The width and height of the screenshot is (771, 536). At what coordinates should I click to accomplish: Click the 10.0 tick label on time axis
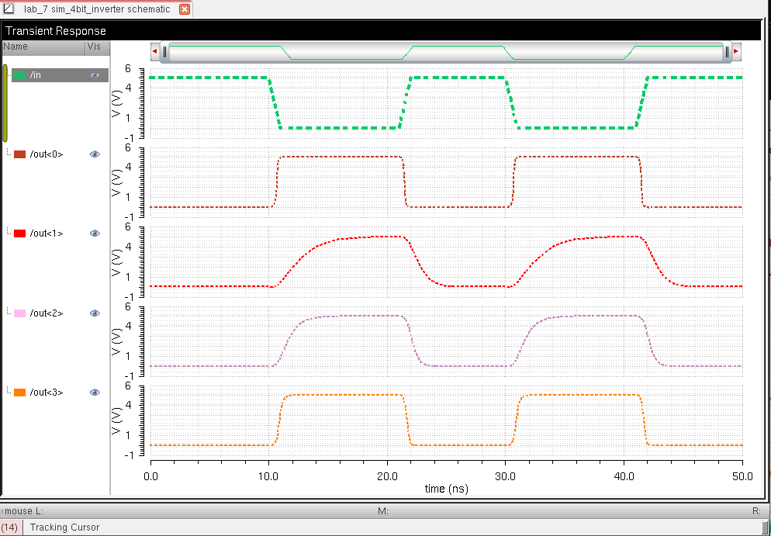pos(268,476)
